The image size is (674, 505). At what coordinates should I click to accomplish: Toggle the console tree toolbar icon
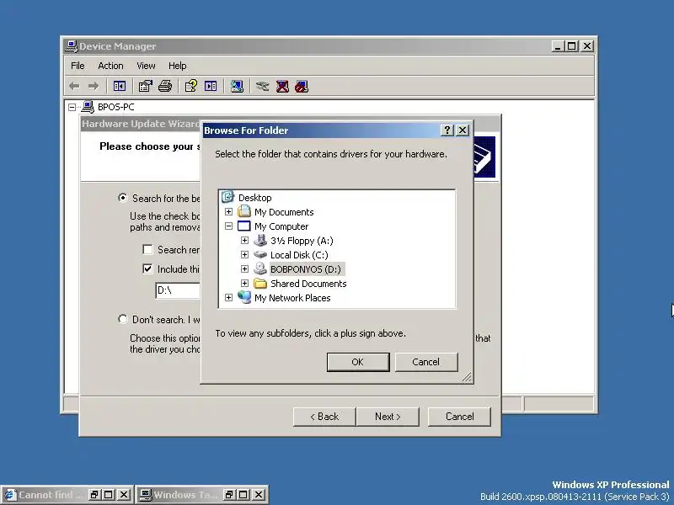click(x=120, y=87)
